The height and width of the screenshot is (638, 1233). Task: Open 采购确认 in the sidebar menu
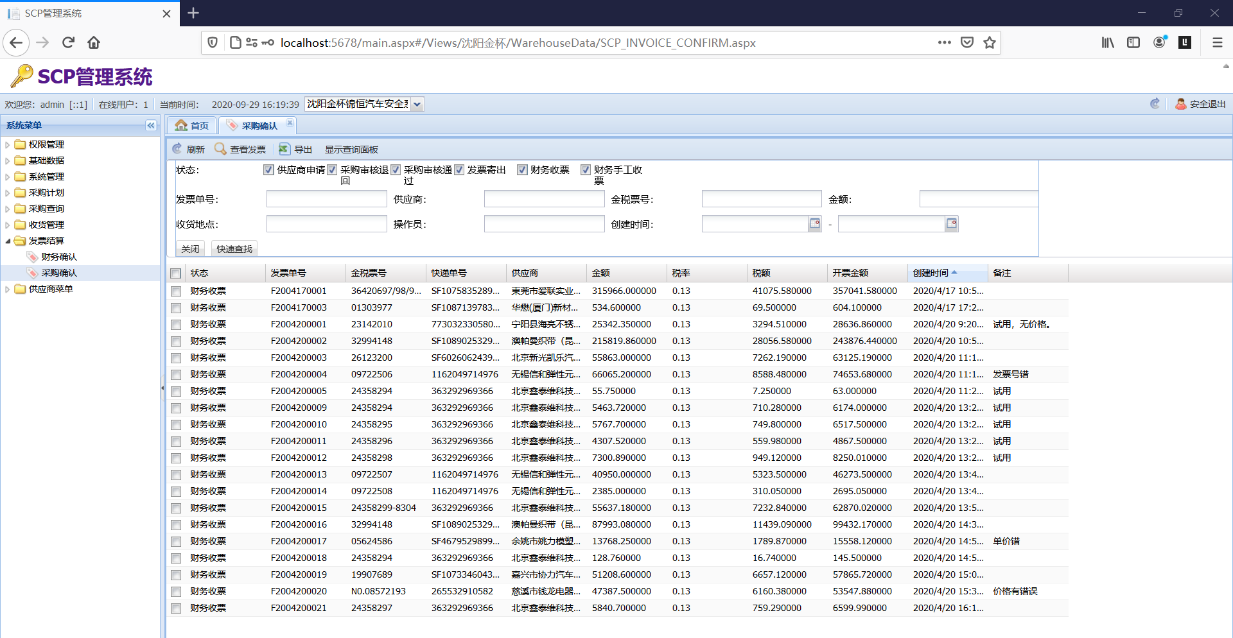(59, 273)
